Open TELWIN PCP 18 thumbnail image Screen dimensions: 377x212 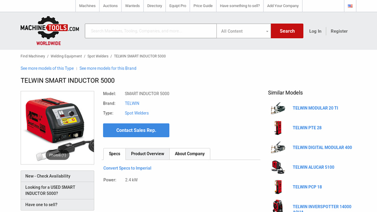(278, 187)
